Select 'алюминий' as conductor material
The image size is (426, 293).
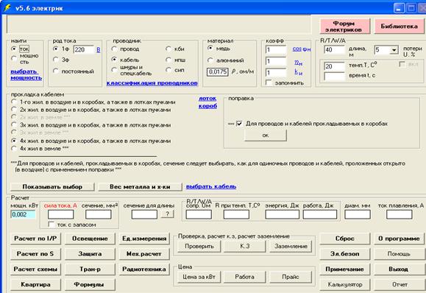click(210, 60)
